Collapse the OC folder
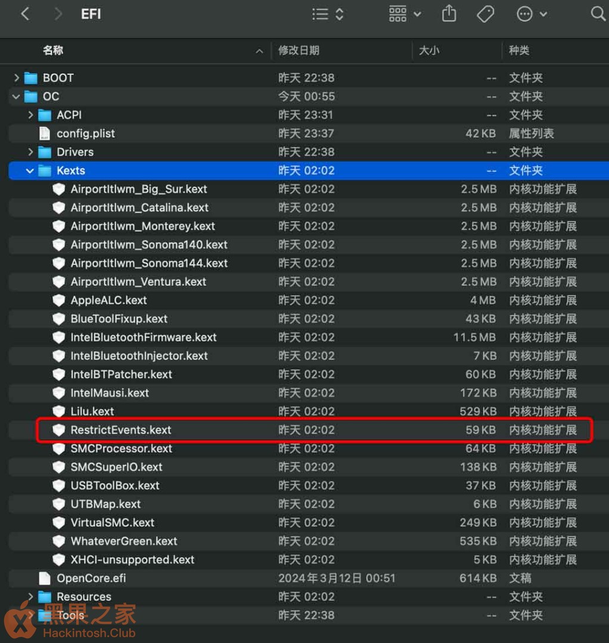Viewport: 609px width, 643px height. [x=17, y=96]
